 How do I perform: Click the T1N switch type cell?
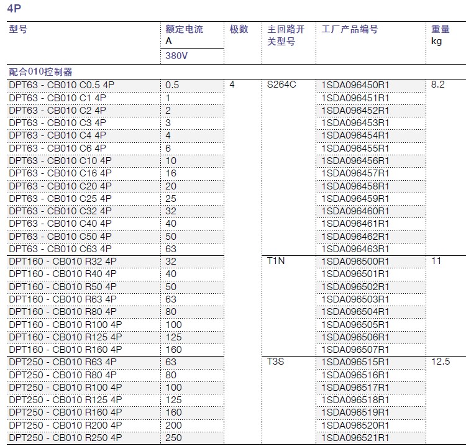[276, 261]
